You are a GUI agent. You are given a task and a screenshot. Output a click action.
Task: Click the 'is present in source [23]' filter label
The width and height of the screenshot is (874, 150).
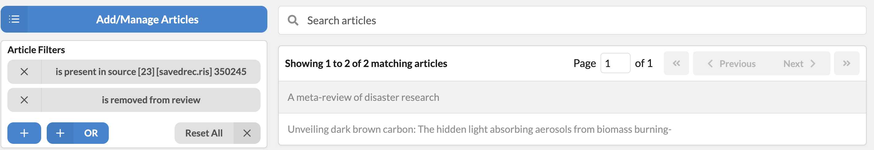pyautogui.click(x=151, y=72)
